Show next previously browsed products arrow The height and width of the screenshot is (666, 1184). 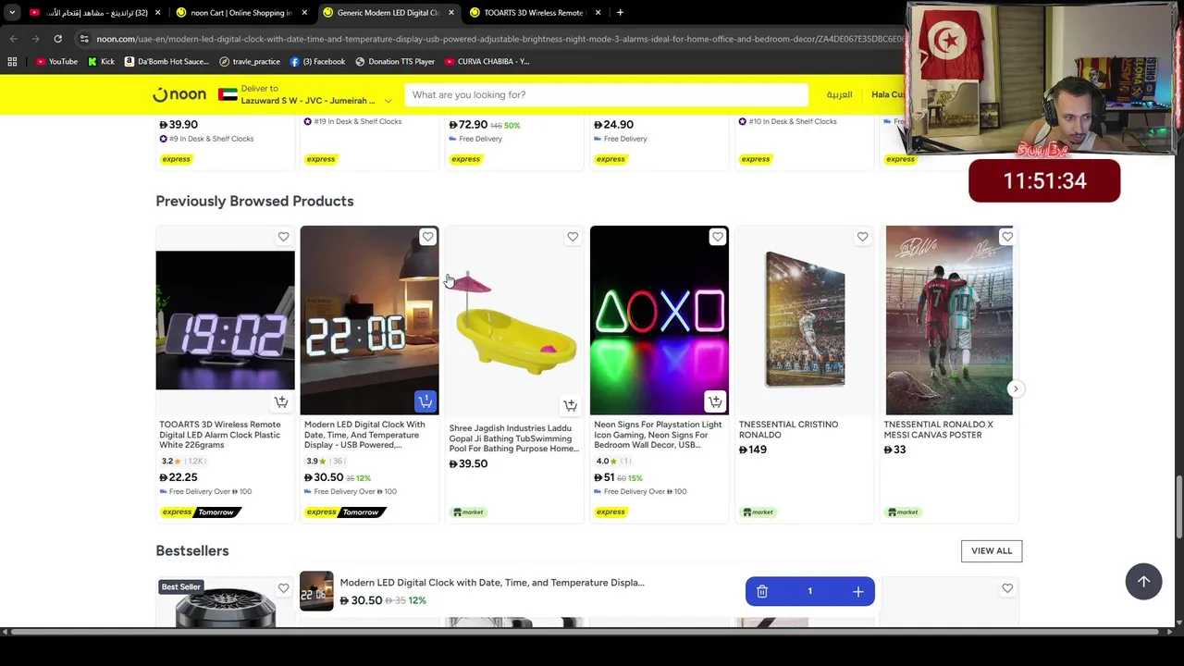[x=1015, y=388]
